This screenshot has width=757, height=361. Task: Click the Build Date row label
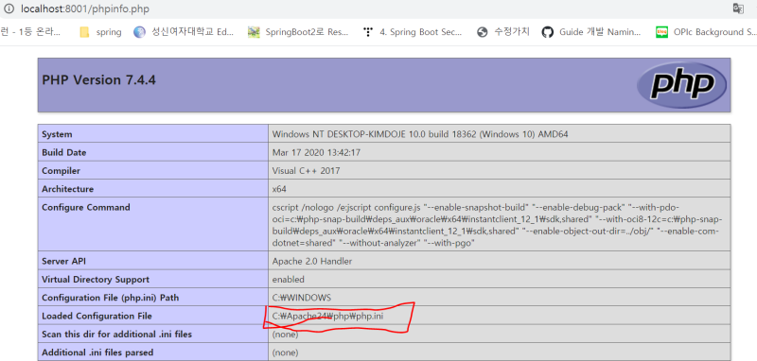point(63,152)
